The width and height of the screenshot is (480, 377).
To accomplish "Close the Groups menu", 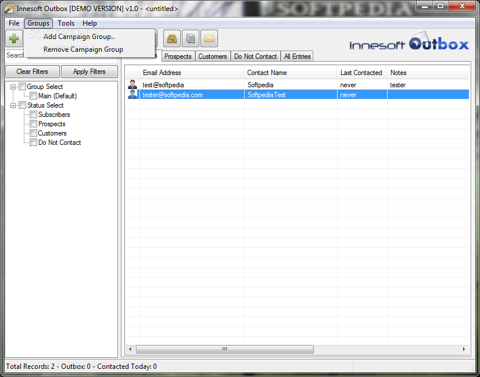I will click(x=38, y=23).
